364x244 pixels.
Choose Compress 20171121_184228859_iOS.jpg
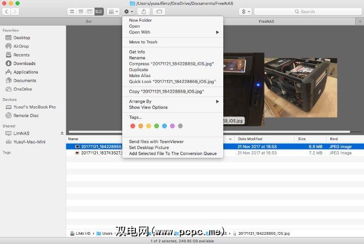click(x=173, y=64)
